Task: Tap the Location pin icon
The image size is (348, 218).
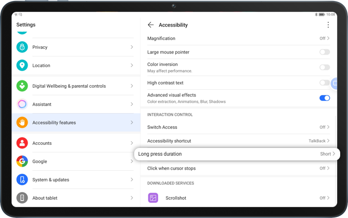Action: point(22,65)
